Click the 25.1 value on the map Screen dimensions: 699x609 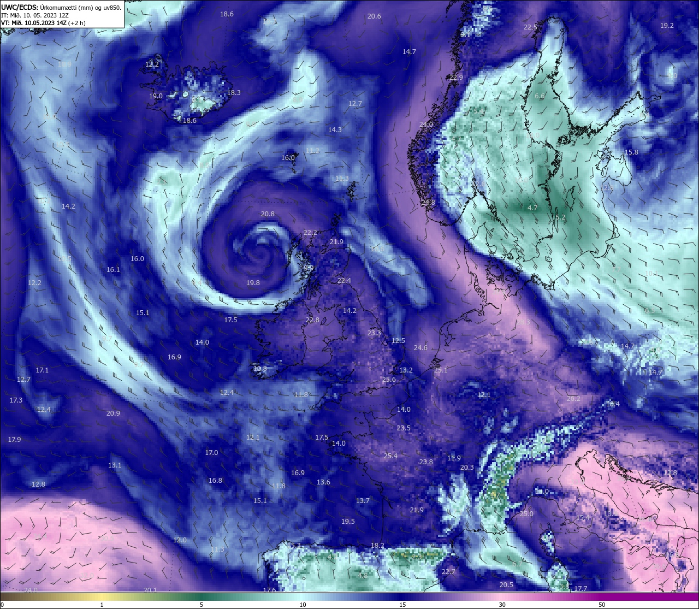coord(441,370)
